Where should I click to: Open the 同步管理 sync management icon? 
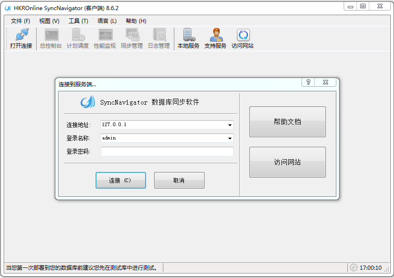(132, 34)
